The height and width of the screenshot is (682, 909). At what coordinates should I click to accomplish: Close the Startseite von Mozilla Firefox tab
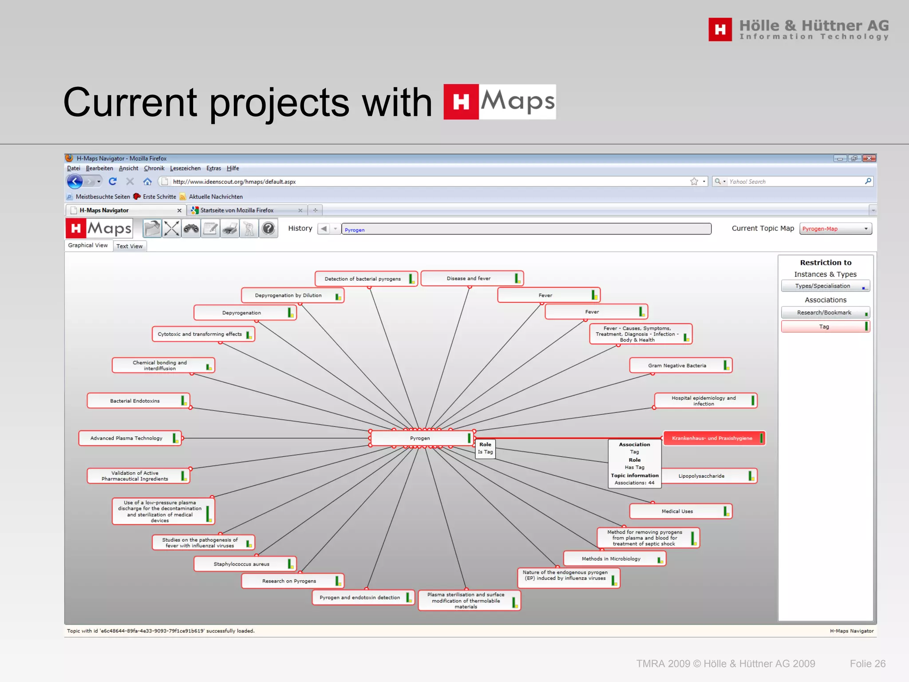point(300,210)
